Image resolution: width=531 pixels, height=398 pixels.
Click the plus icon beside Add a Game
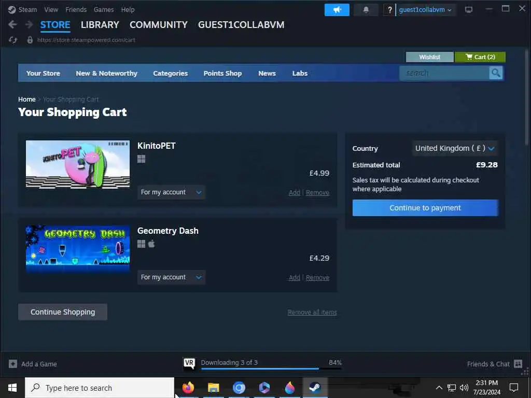pos(13,364)
